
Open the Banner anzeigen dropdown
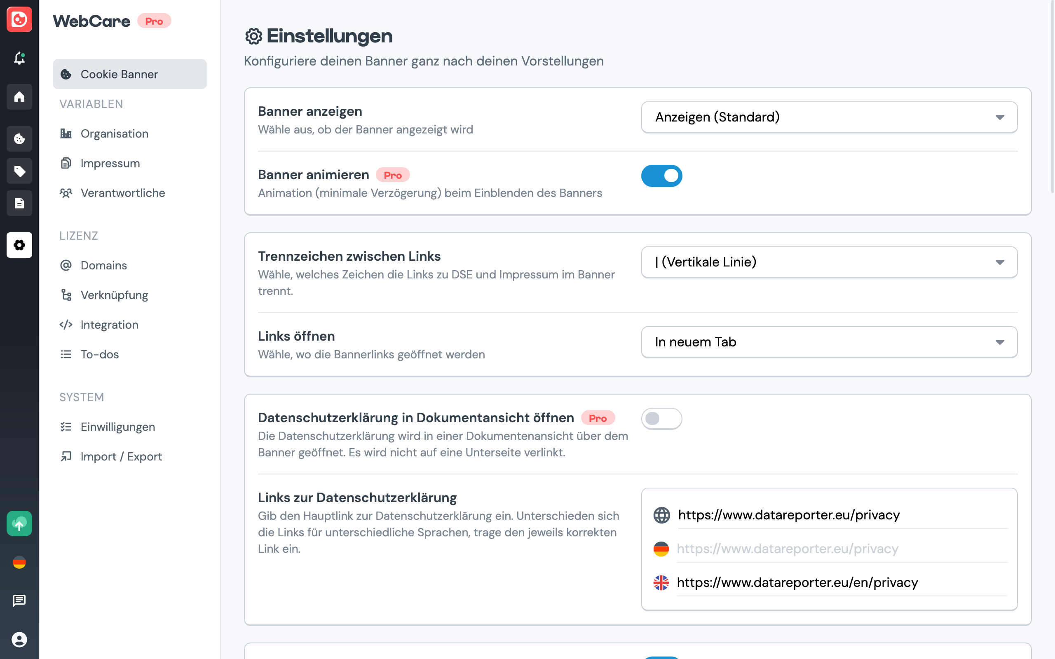click(828, 117)
